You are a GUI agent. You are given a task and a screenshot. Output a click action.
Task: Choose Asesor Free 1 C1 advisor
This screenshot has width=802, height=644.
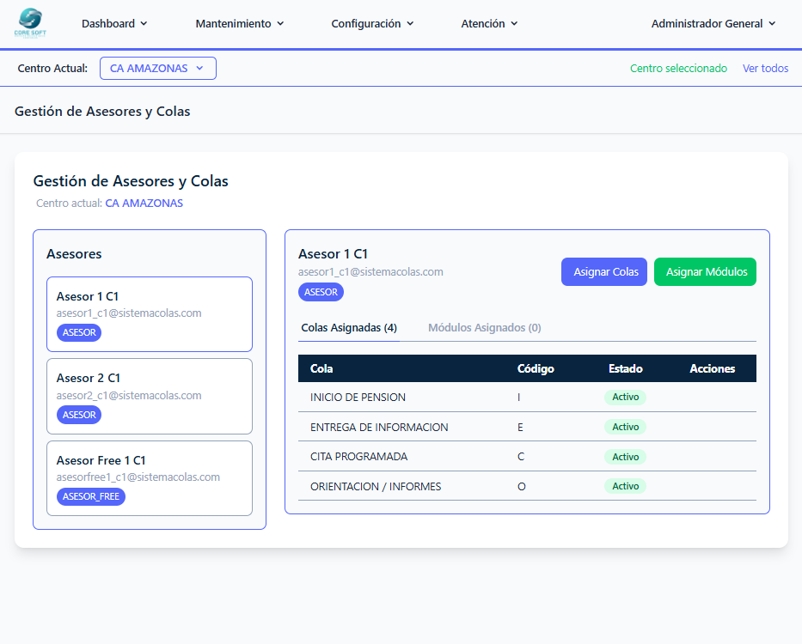(149, 477)
